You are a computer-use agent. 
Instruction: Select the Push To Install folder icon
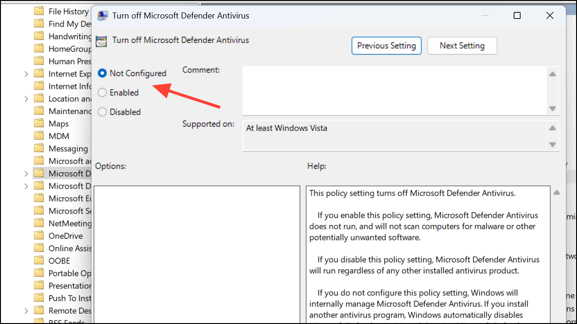pos(40,298)
